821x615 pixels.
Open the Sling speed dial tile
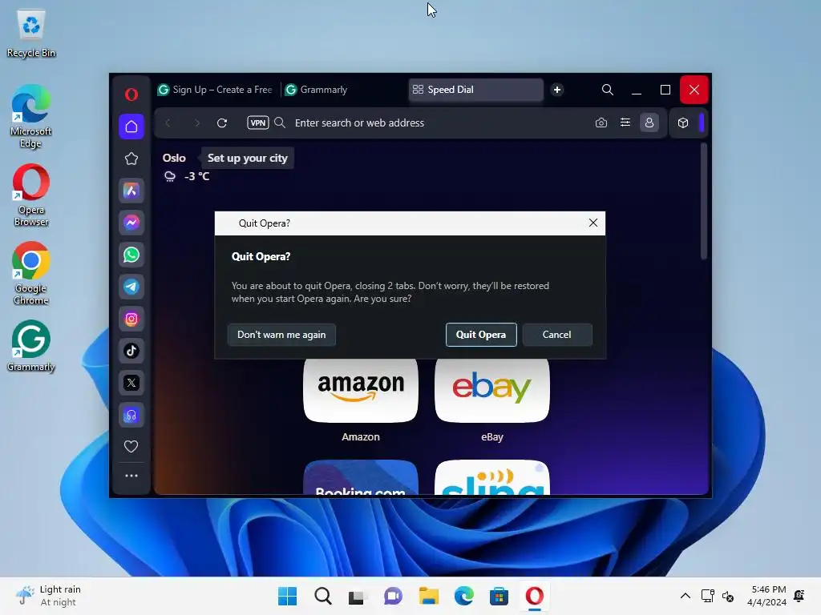click(492, 477)
